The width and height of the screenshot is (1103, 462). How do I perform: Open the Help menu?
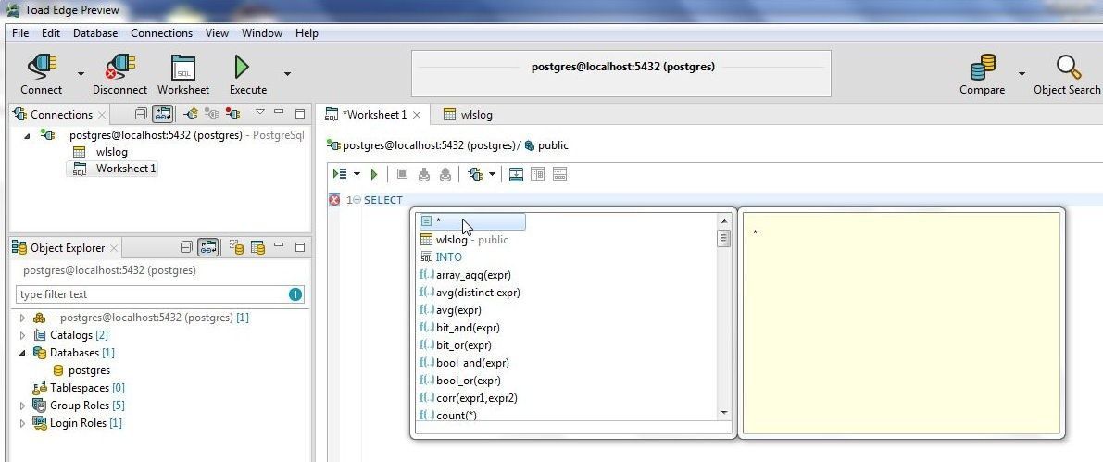point(307,33)
